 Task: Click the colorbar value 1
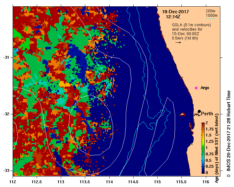tap(207, 148)
